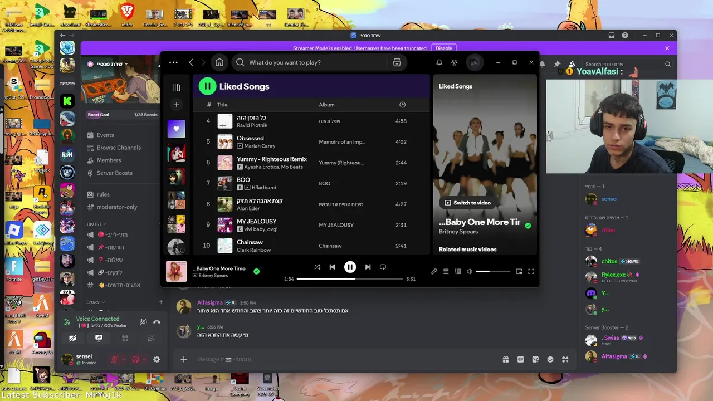Image resolution: width=713 pixels, height=401 pixels.
Task: Open Britney Spears artist link in Now Playing panel
Action: (458, 231)
